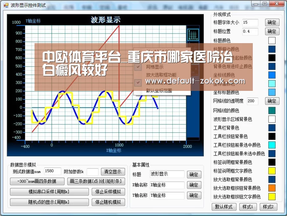Click the 清空显示 button
Screen dimensions: 287x216
[x=113, y=172]
